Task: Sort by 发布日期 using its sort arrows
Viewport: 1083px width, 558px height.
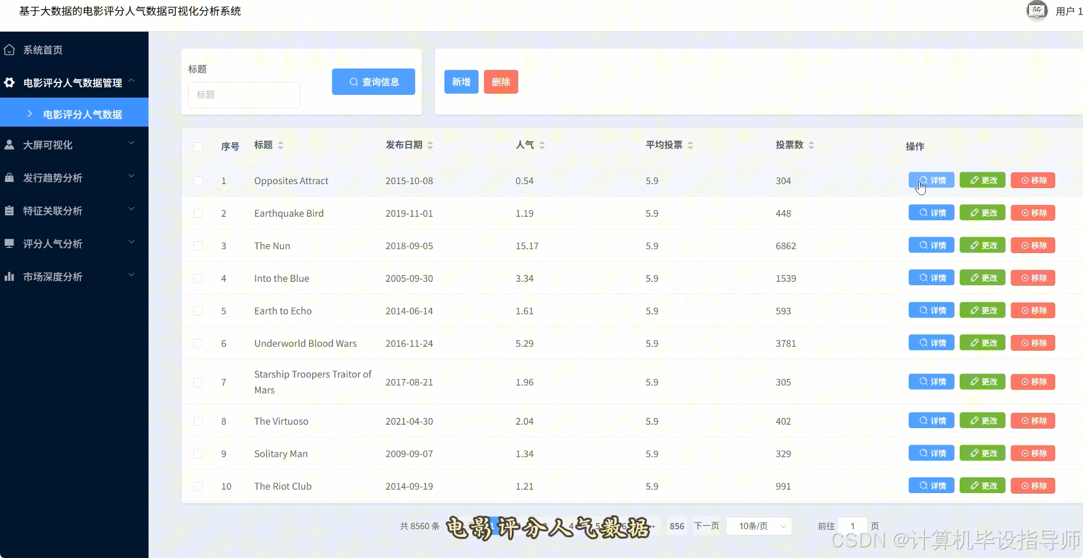Action: [430, 145]
